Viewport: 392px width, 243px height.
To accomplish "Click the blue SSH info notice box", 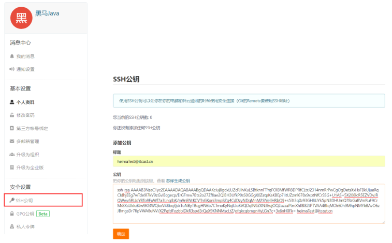I will 249,101.
